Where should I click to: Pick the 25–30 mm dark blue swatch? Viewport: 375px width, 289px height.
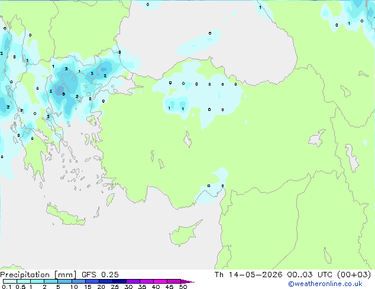click(x=119, y=281)
